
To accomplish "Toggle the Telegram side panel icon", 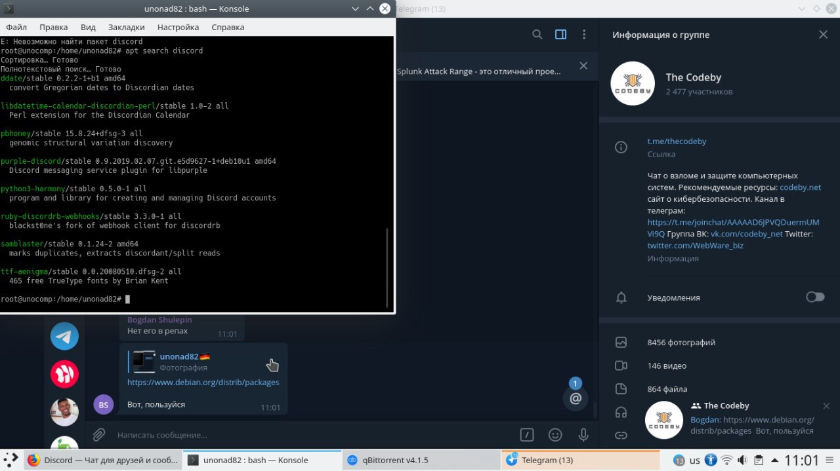I will tap(560, 35).
